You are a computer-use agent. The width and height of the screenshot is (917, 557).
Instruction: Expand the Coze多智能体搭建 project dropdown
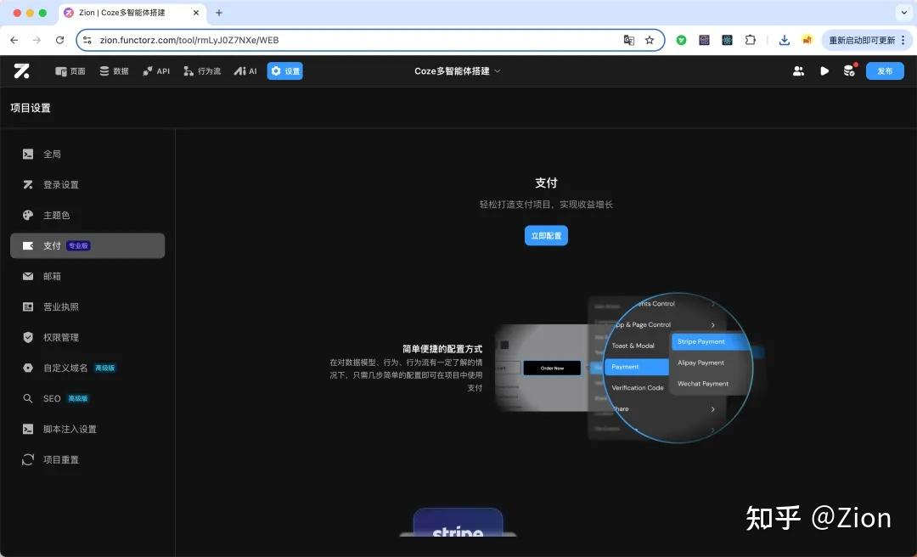tap(458, 70)
